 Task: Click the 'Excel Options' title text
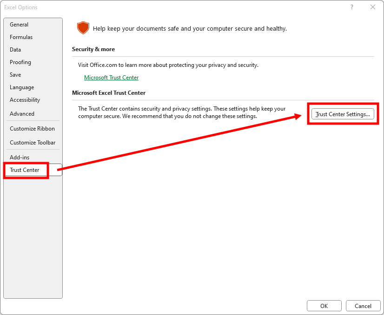(x=21, y=7)
